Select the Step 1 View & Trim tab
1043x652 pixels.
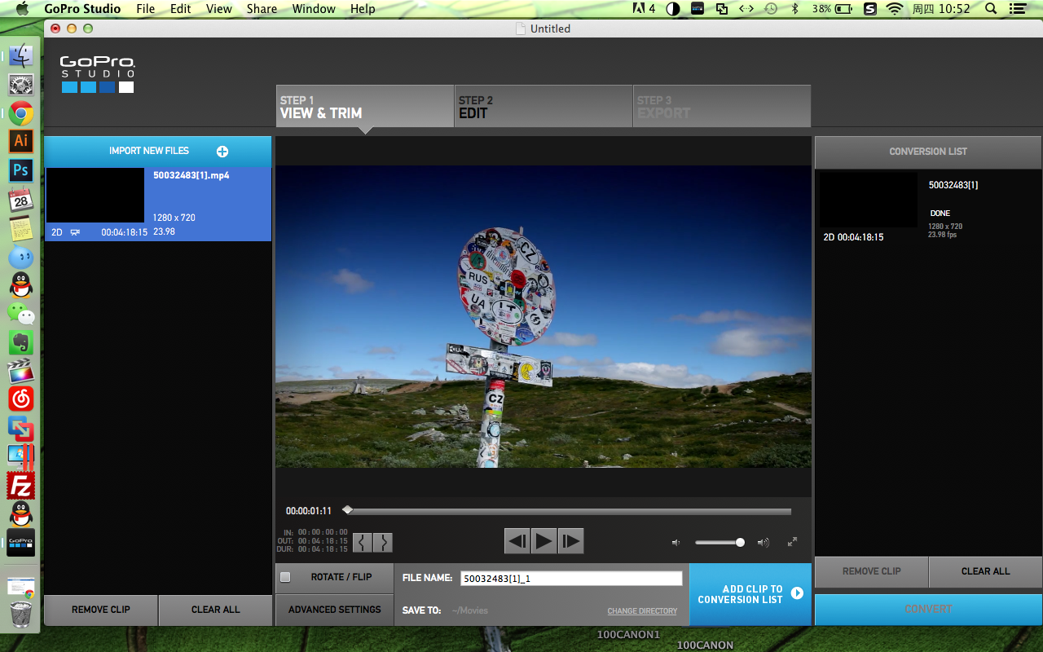click(364, 106)
